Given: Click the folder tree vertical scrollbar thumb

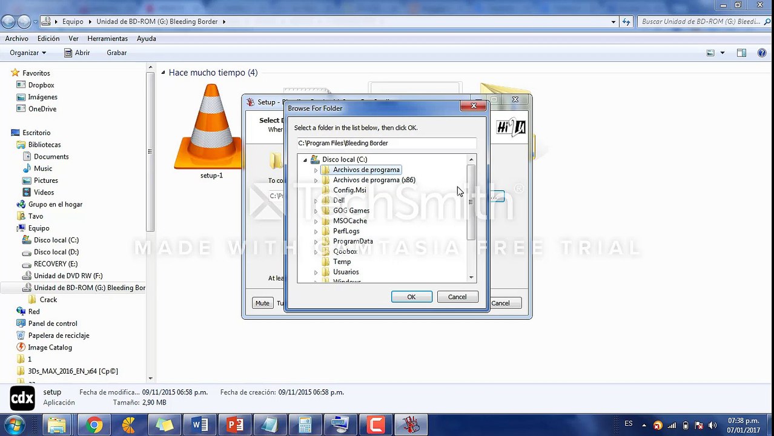Looking at the screenshot, I should (471, 202).
